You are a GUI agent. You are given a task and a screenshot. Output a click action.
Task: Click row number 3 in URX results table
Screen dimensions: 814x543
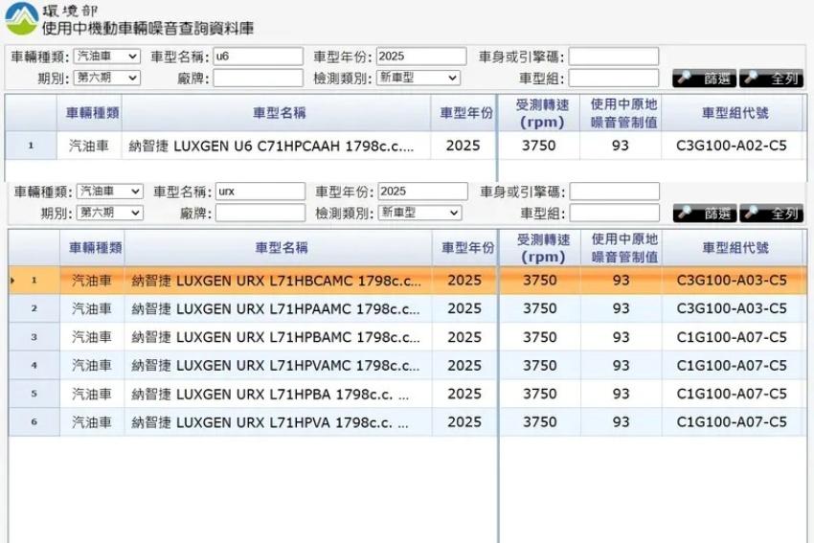(34, 337)
